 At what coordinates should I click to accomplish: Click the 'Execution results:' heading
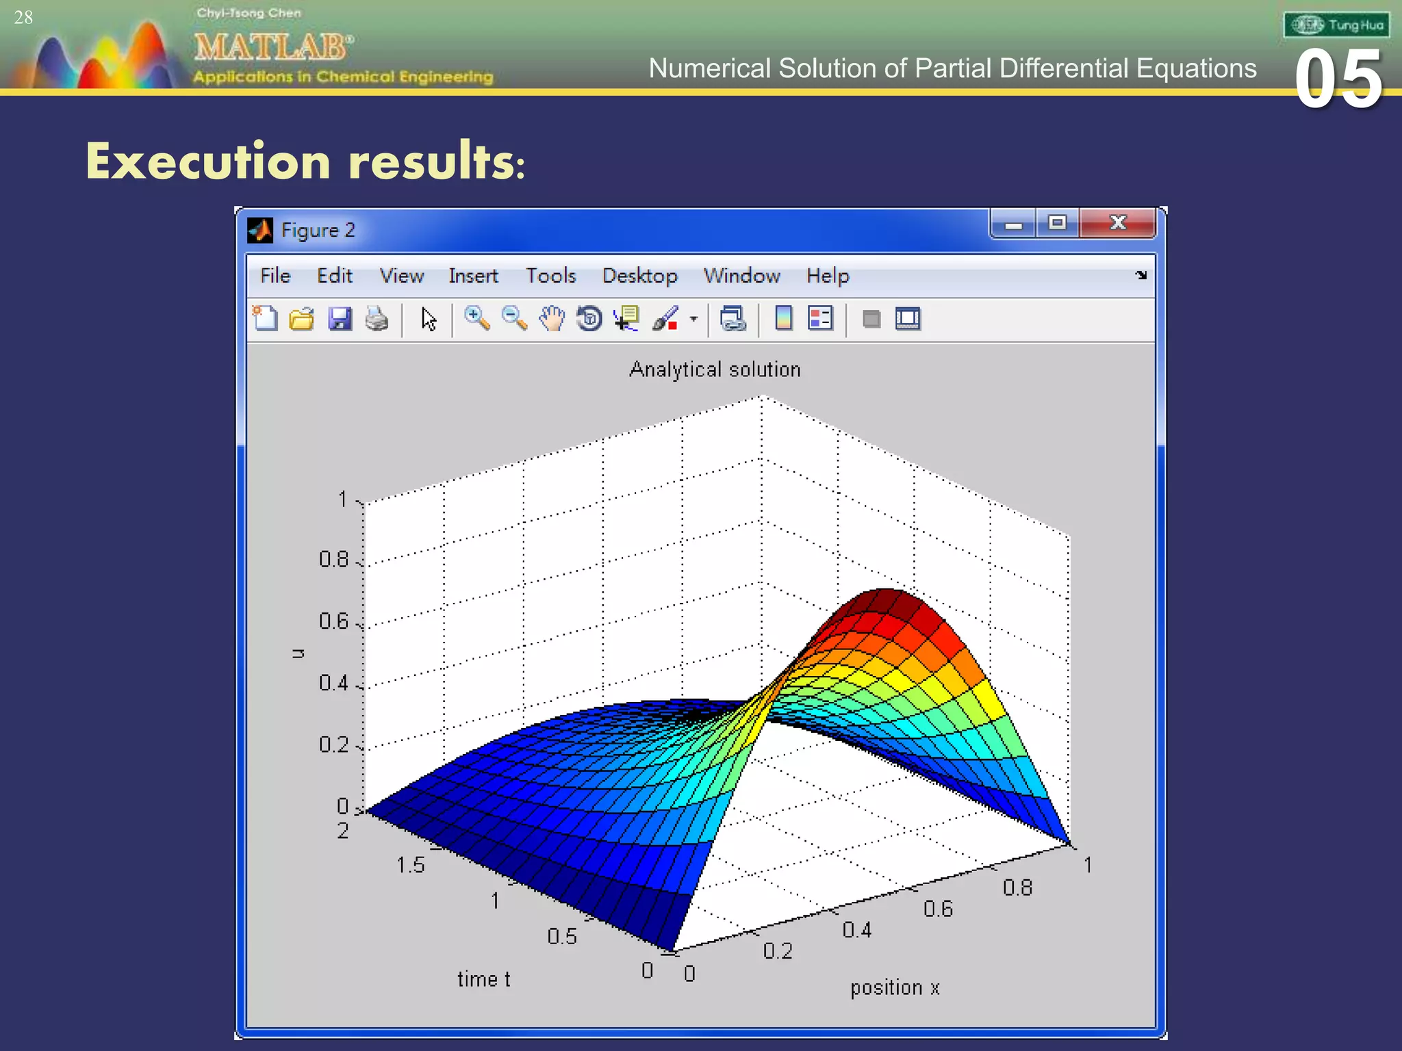point(305,161)
